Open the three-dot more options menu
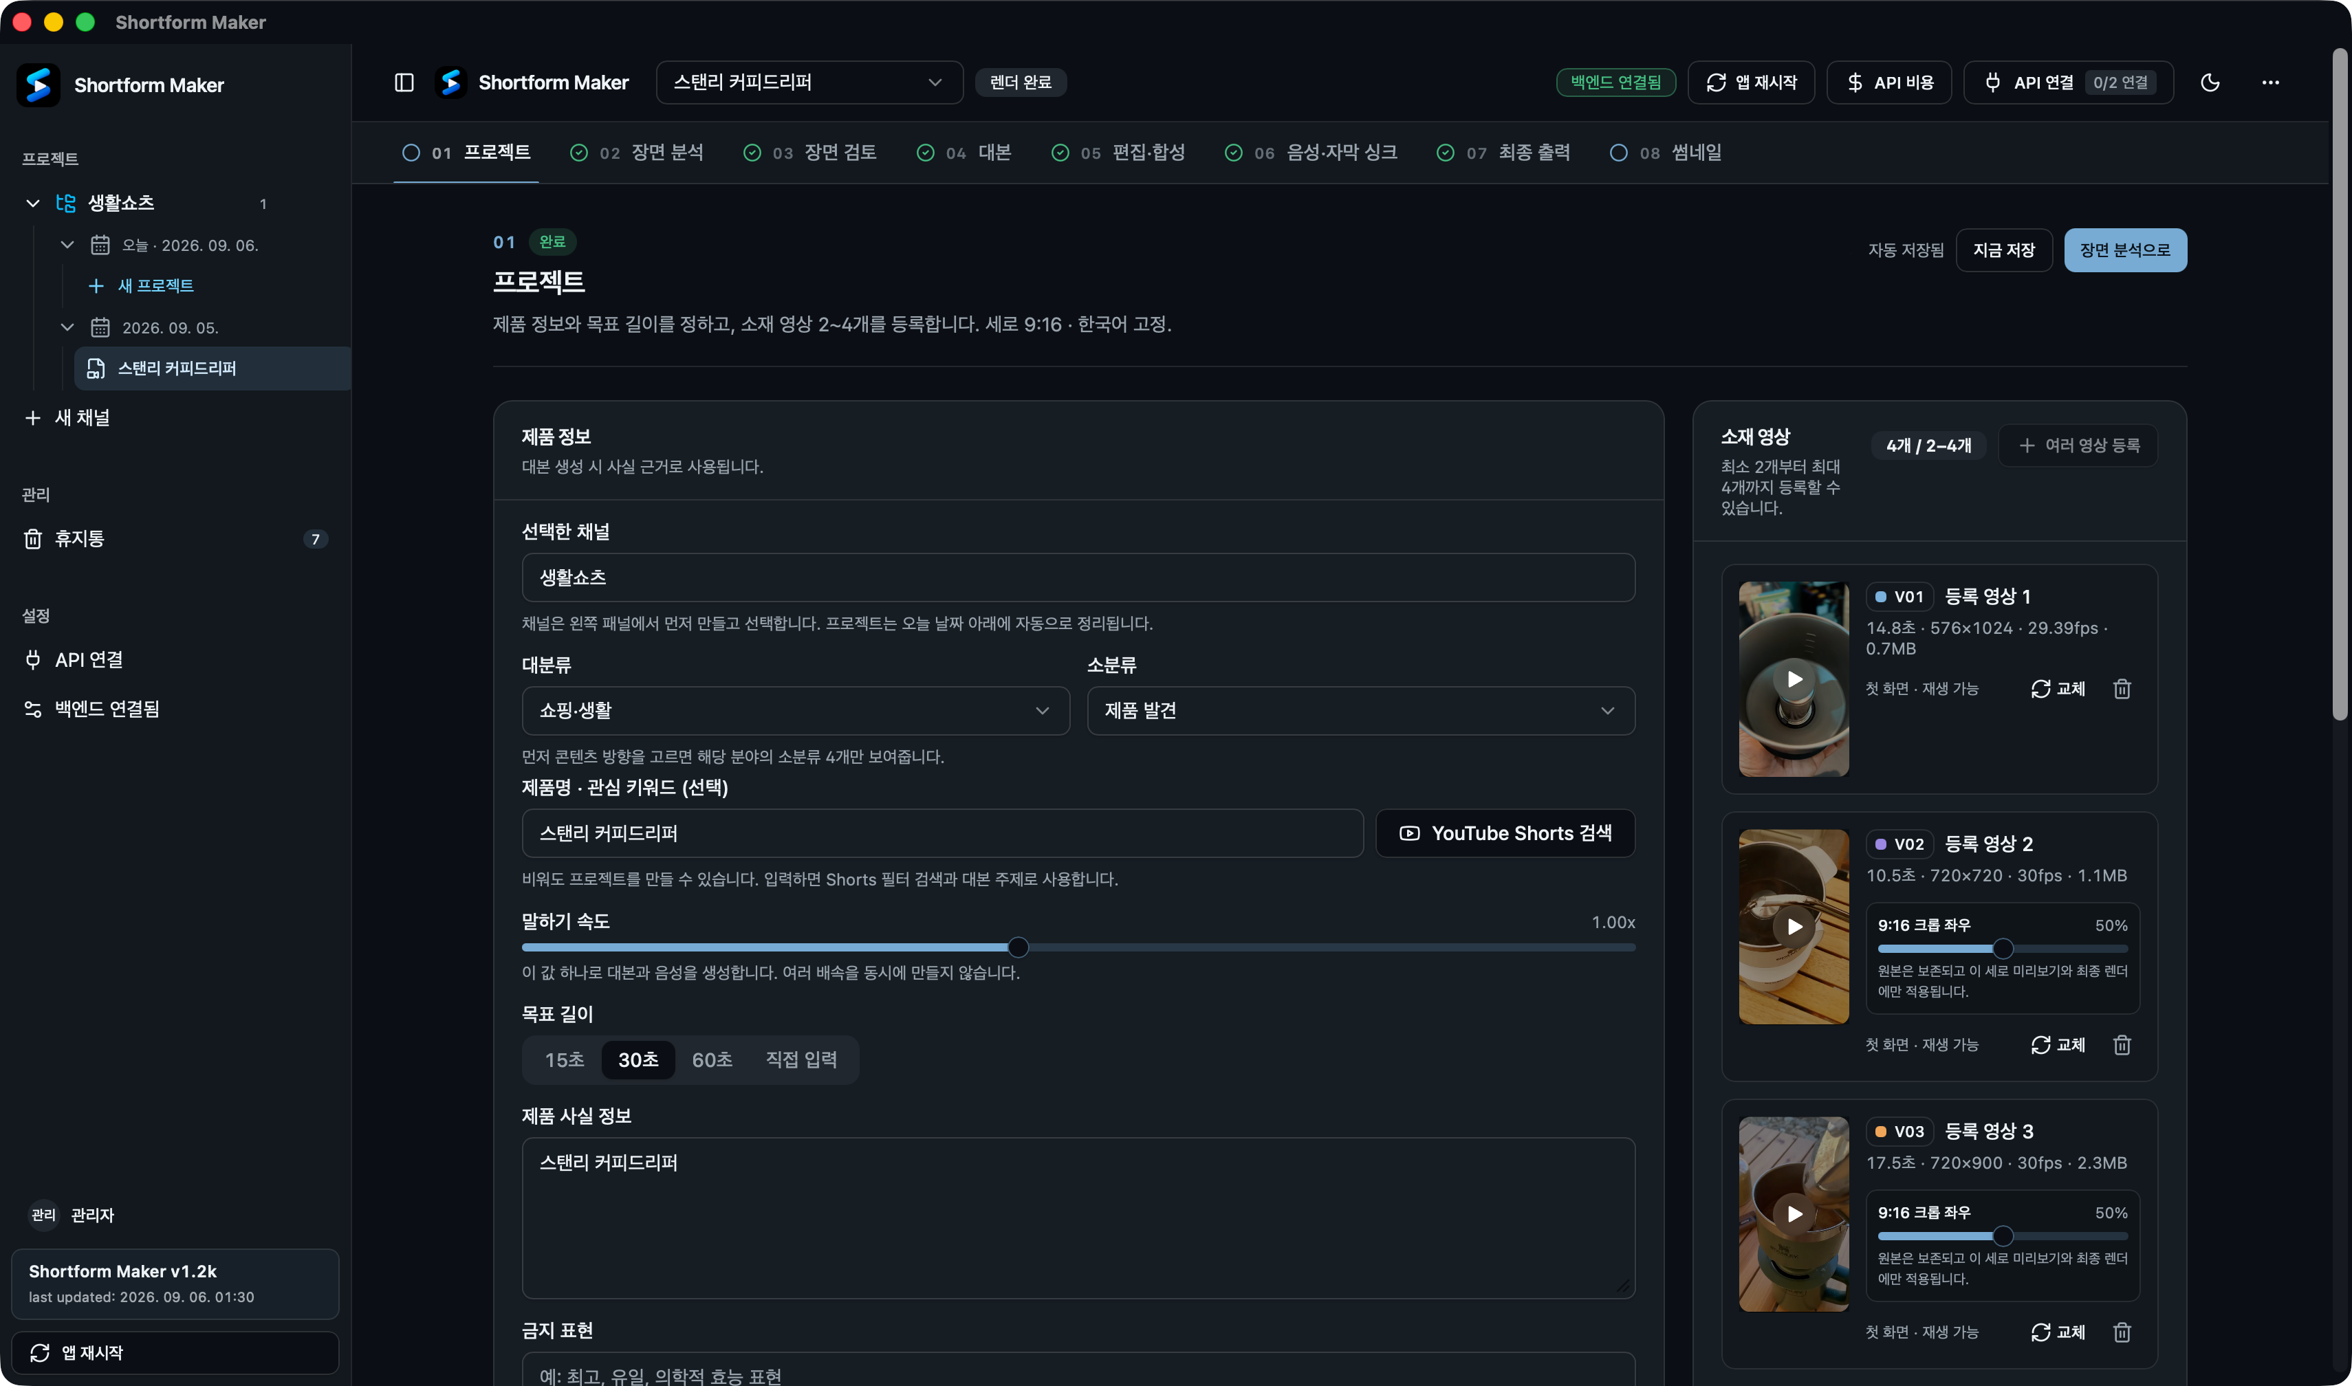 coord(2271,82)
